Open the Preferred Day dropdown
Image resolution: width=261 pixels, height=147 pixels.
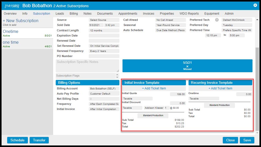click(236, 25)
